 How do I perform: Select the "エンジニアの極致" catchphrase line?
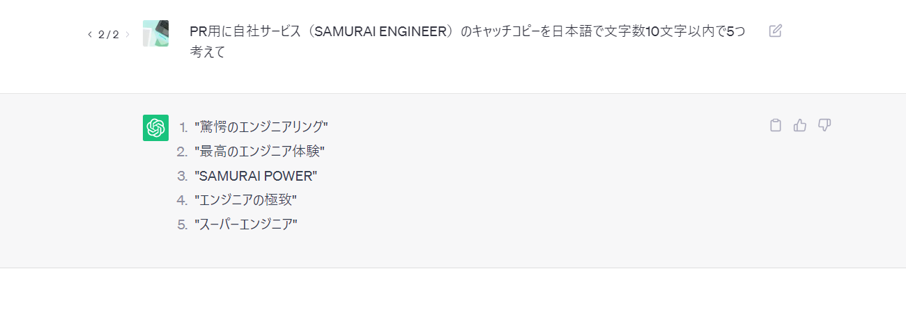245,200
